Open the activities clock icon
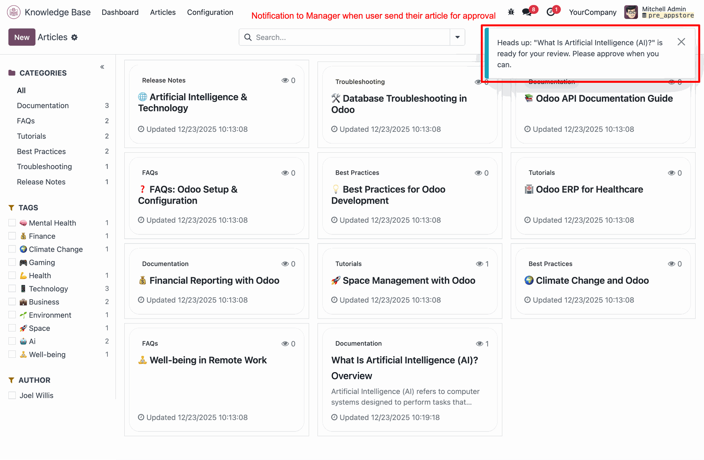The height and width of the screenshot is (460, 704). click(550, 12)
